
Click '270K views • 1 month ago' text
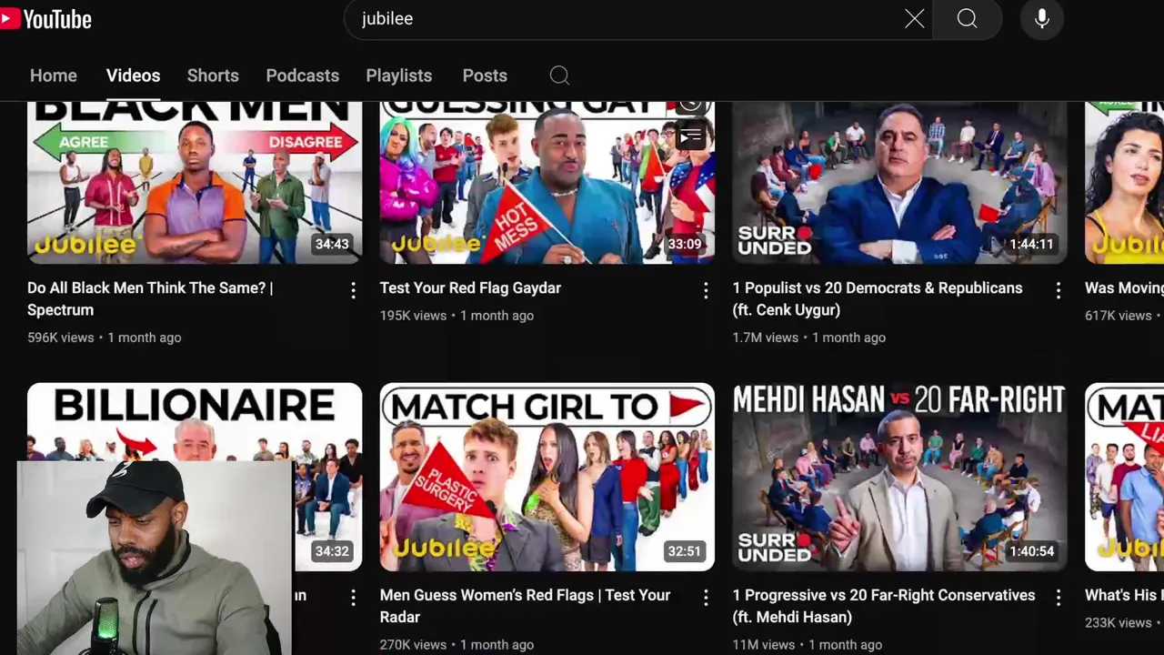point(457,644)
